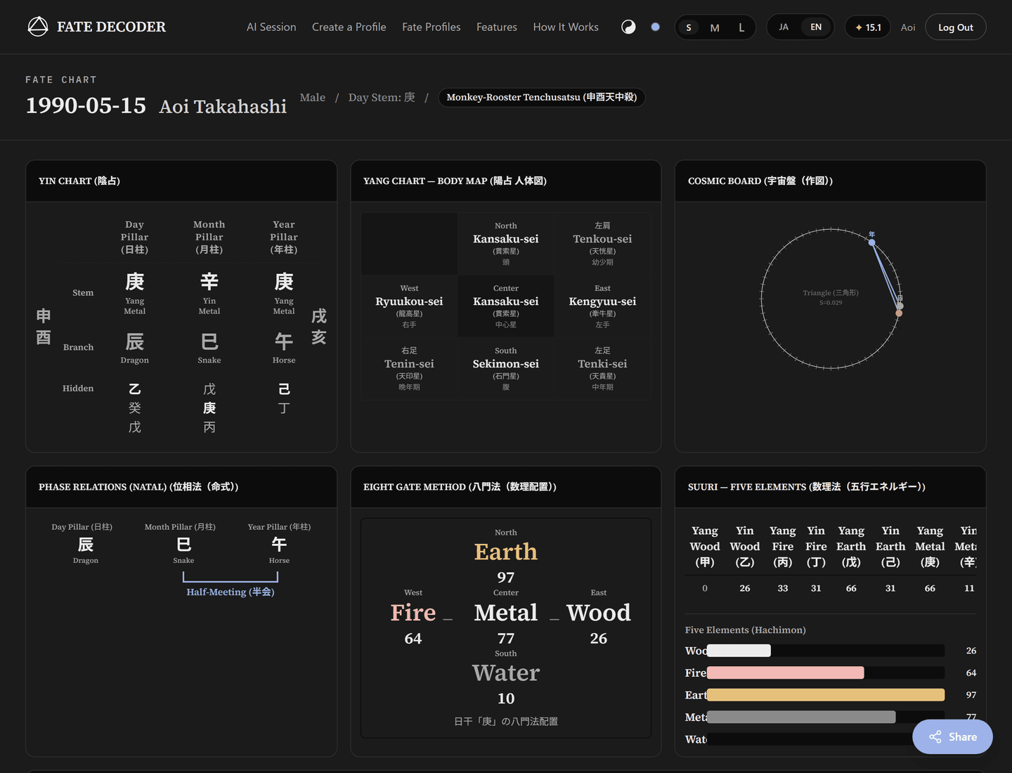The width and height of the screenshot is (1012, 773).
Task: Click the Tenkou-sei left shoulder cell
Action: [x=602, y=244]
